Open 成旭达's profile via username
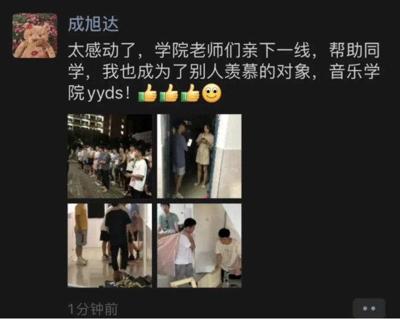 pos(93,25)
